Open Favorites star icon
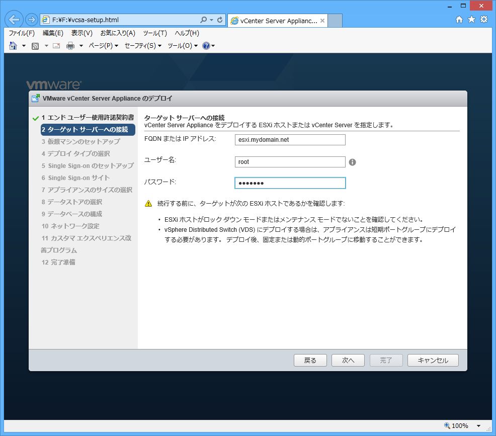The width and height of the screenshot is (496, 436). 472,20
